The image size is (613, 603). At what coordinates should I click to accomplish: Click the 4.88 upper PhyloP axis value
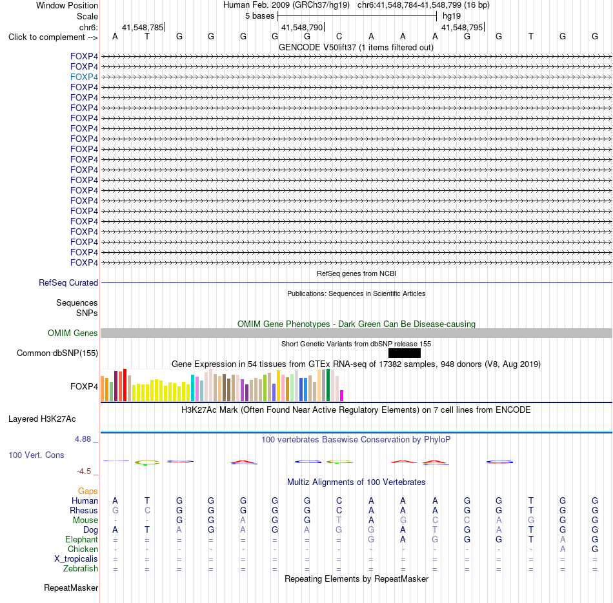click(x=83, y=439)
